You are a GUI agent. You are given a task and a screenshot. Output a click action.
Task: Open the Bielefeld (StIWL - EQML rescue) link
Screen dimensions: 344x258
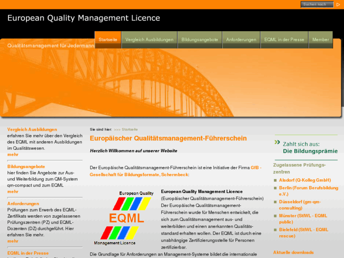point(304,233)
